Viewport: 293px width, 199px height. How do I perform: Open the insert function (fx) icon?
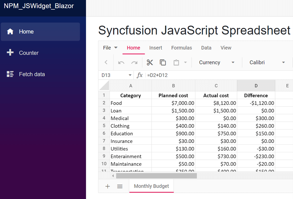point(140,75)
